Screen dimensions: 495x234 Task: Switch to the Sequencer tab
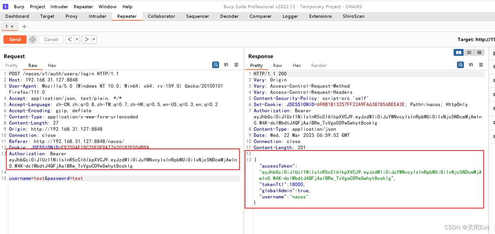tap(198, 16)
